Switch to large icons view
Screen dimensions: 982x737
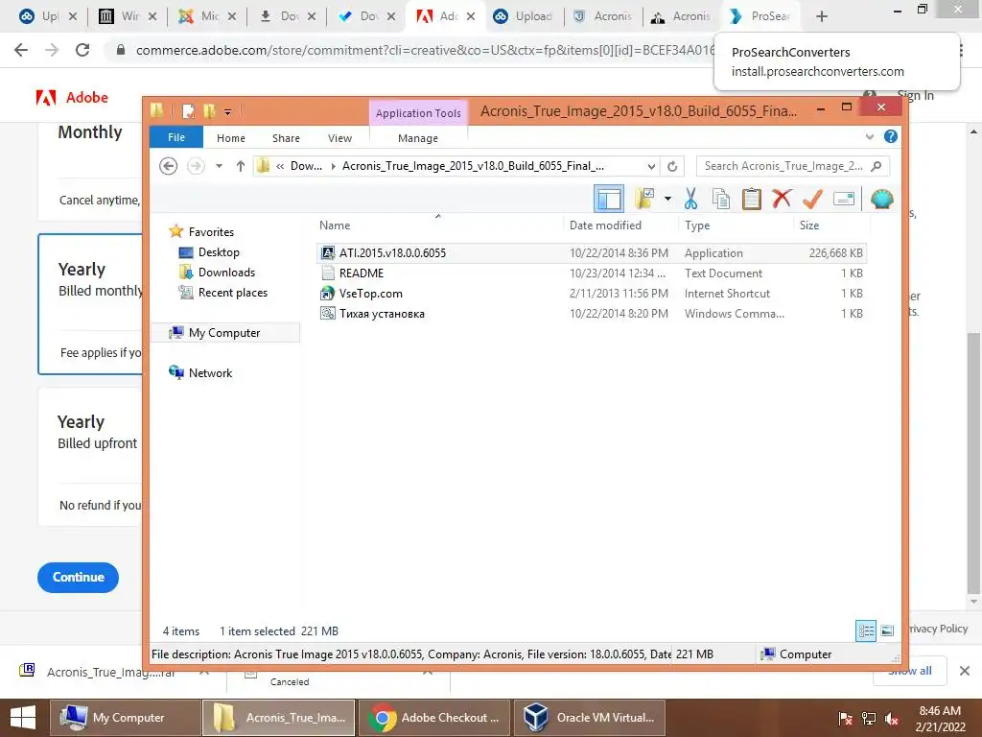(887, 630)
